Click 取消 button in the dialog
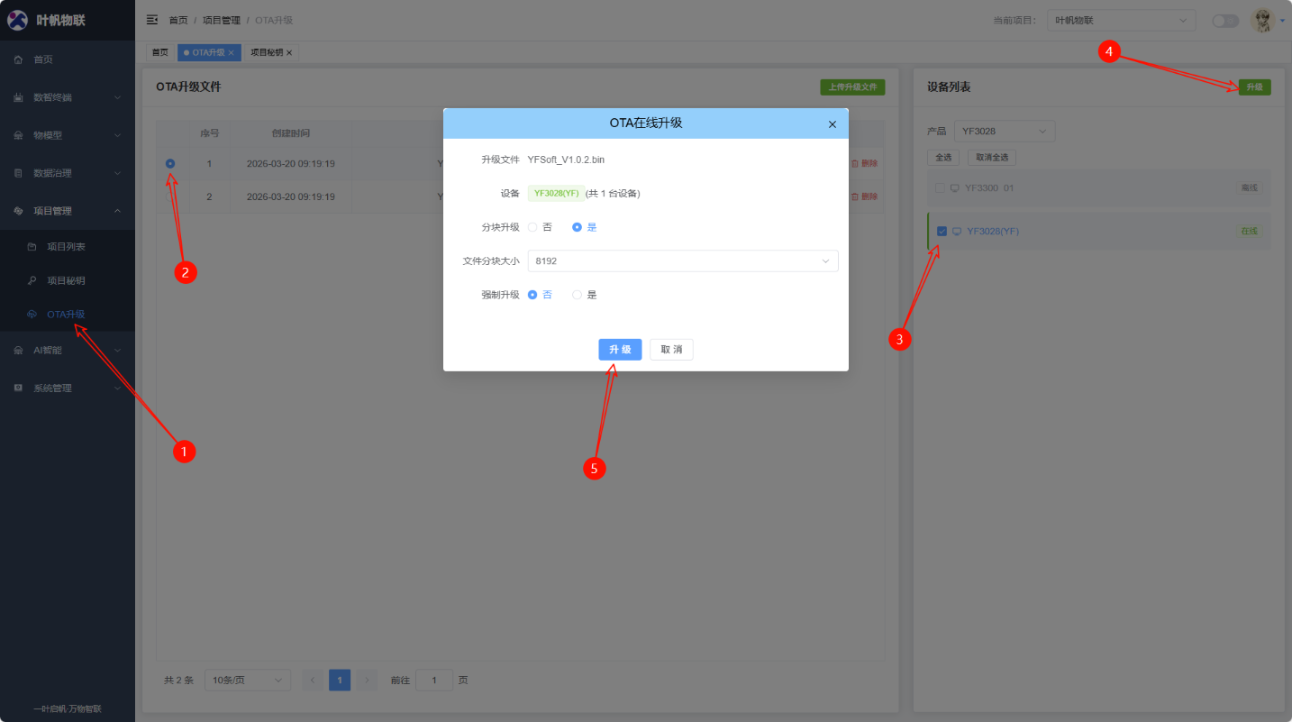This screenshot has width=1292, height=722. click(x=671, y=350)
